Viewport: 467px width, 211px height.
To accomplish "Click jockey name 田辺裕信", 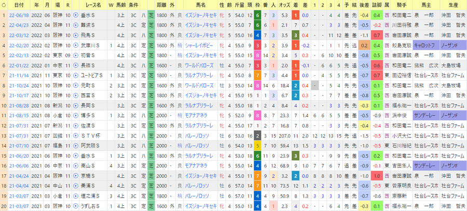I will pos(401,76).
